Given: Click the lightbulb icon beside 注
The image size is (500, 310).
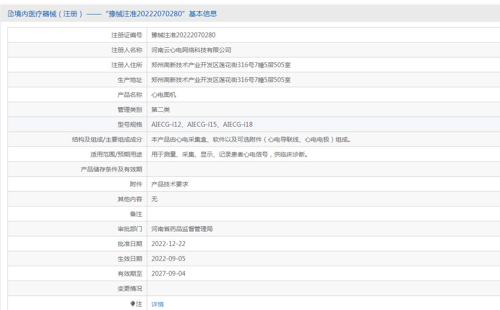Looking at the screenshot, I should 133,304.
